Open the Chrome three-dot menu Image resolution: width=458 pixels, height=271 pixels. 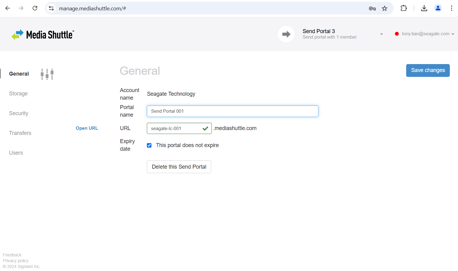pos(451,9)
